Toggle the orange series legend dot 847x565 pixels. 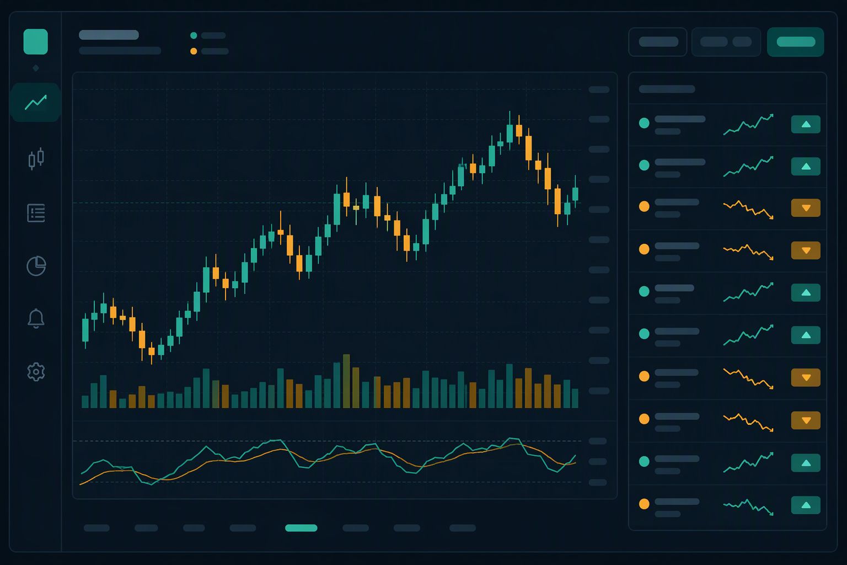[194, 51]
